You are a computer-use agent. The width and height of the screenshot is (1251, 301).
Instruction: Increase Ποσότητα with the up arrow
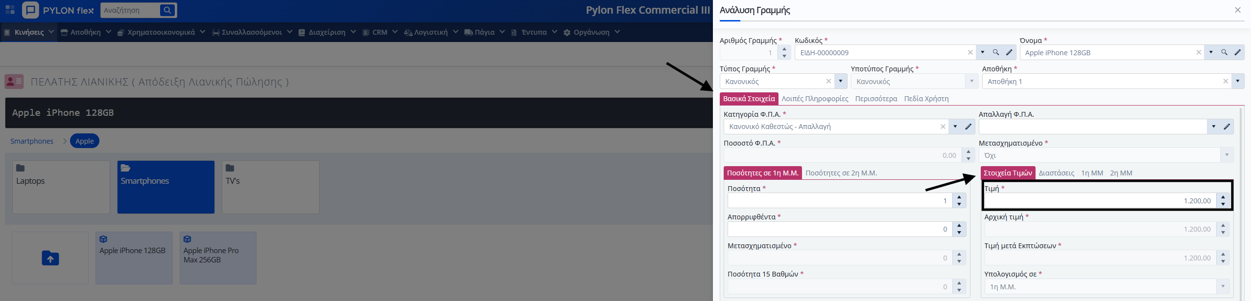click(x=959, y=197)
